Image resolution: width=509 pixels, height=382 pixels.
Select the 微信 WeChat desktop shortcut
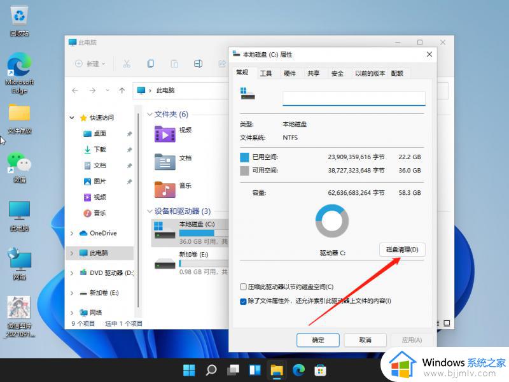coord(19,167)
